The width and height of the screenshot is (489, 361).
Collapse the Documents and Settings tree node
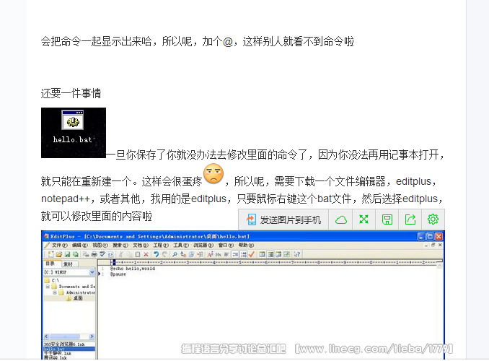(48, 287)
